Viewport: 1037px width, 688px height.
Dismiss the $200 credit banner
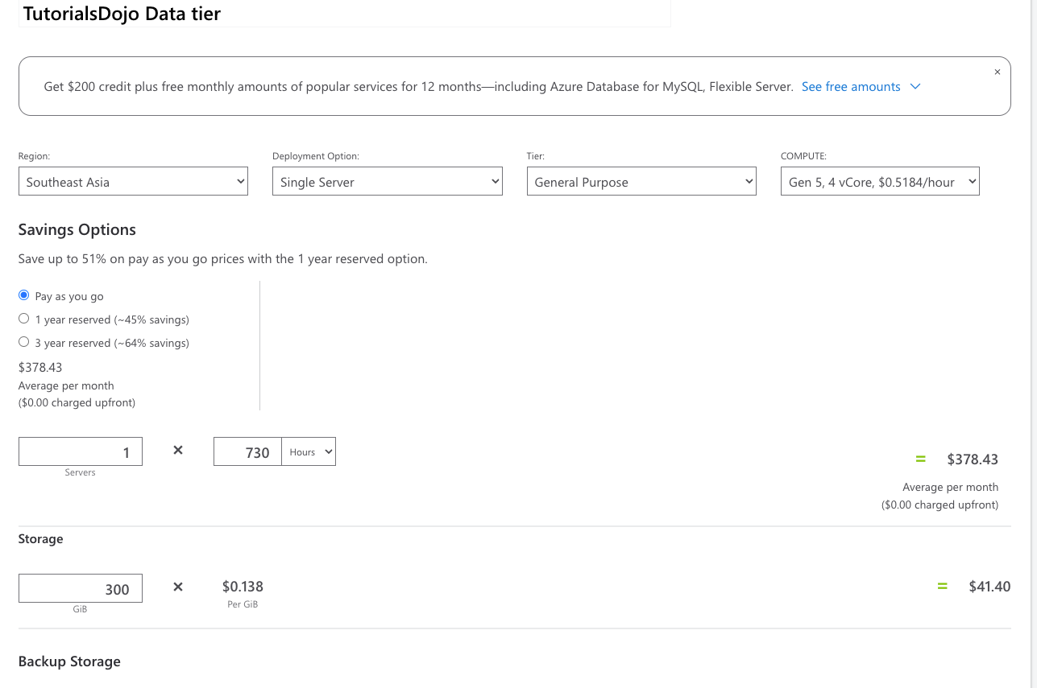[997, 72]
